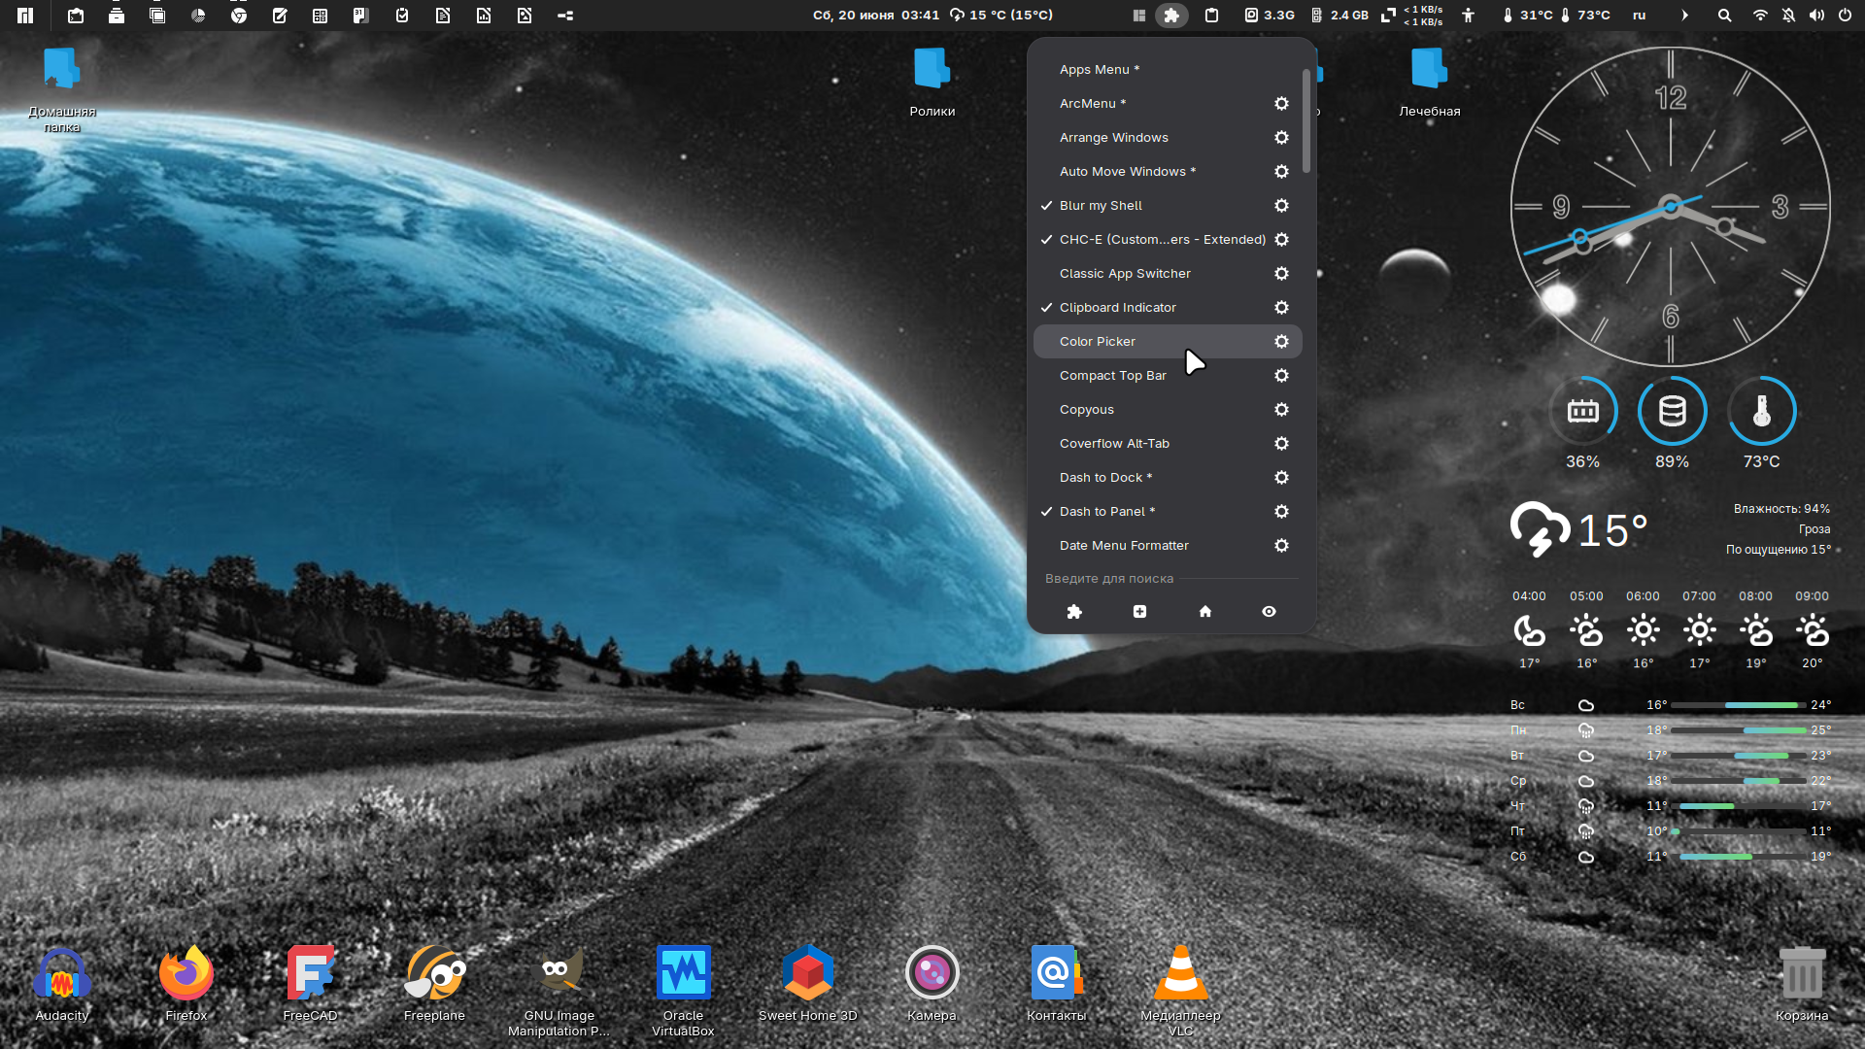
Task: Click the extension list scrollbar
Action: (1306, 120)
